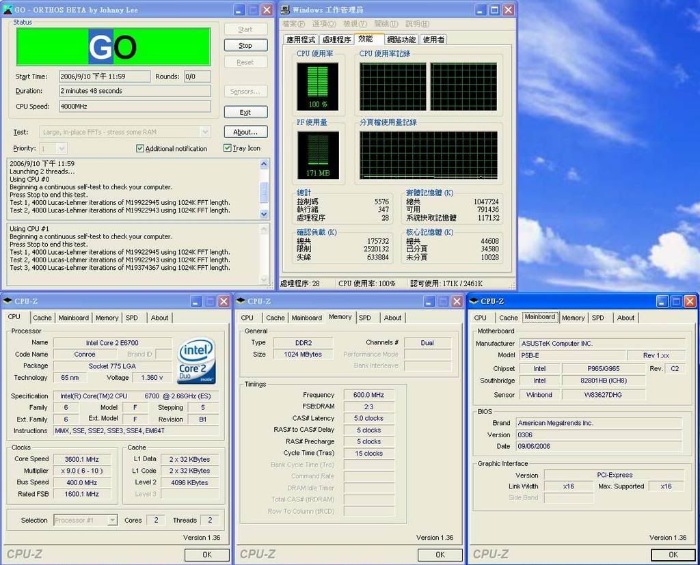This screenshot has width=700, height=565.
Task: Click the FSB:DRAM value '2:3'
Action: (368, 406)
